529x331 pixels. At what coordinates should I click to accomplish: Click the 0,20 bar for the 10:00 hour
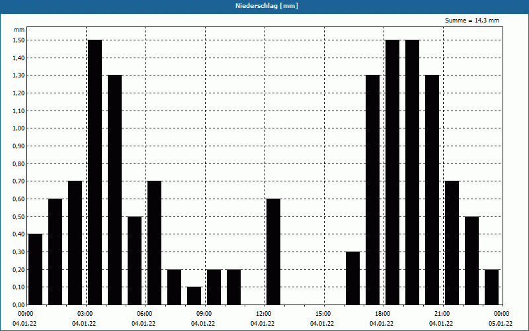pos(234,287)
